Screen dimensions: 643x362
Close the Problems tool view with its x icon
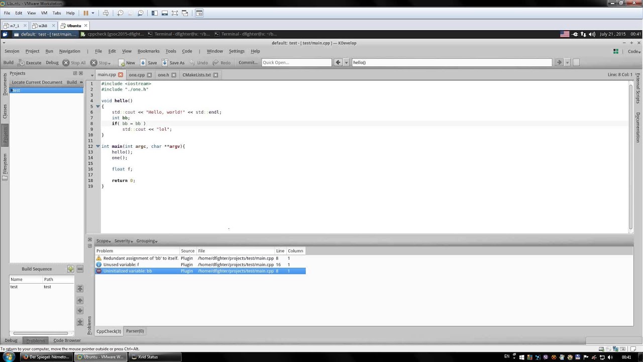click(x=90, y=240)
